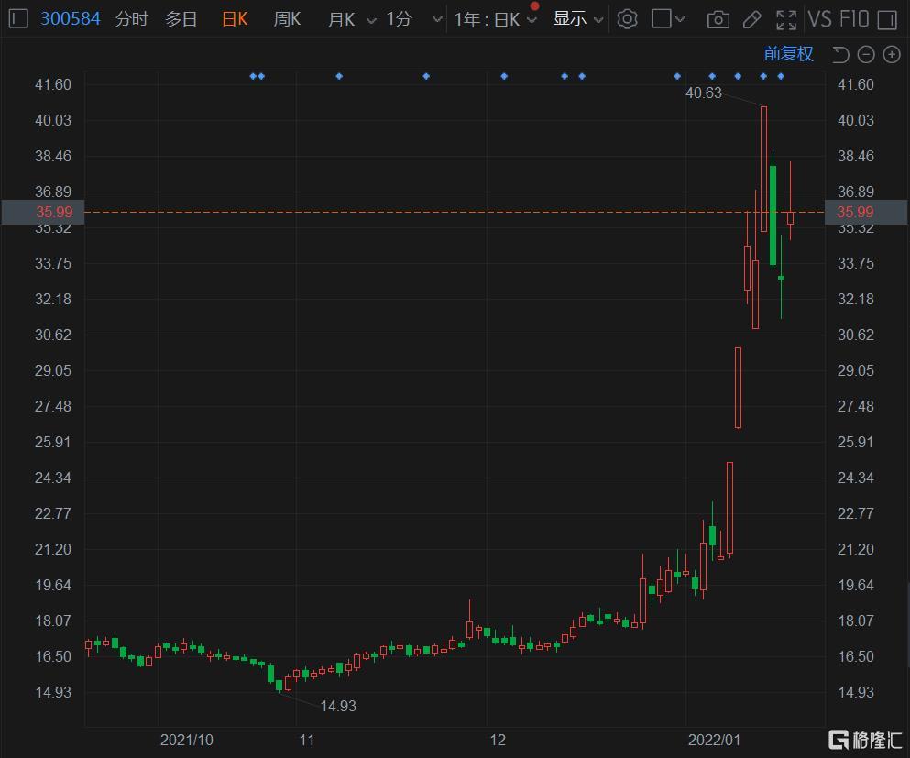The height and width of the screenshot is (758, 910).
Task: Click the first blue diamond event marker
Action: (252, 76)
